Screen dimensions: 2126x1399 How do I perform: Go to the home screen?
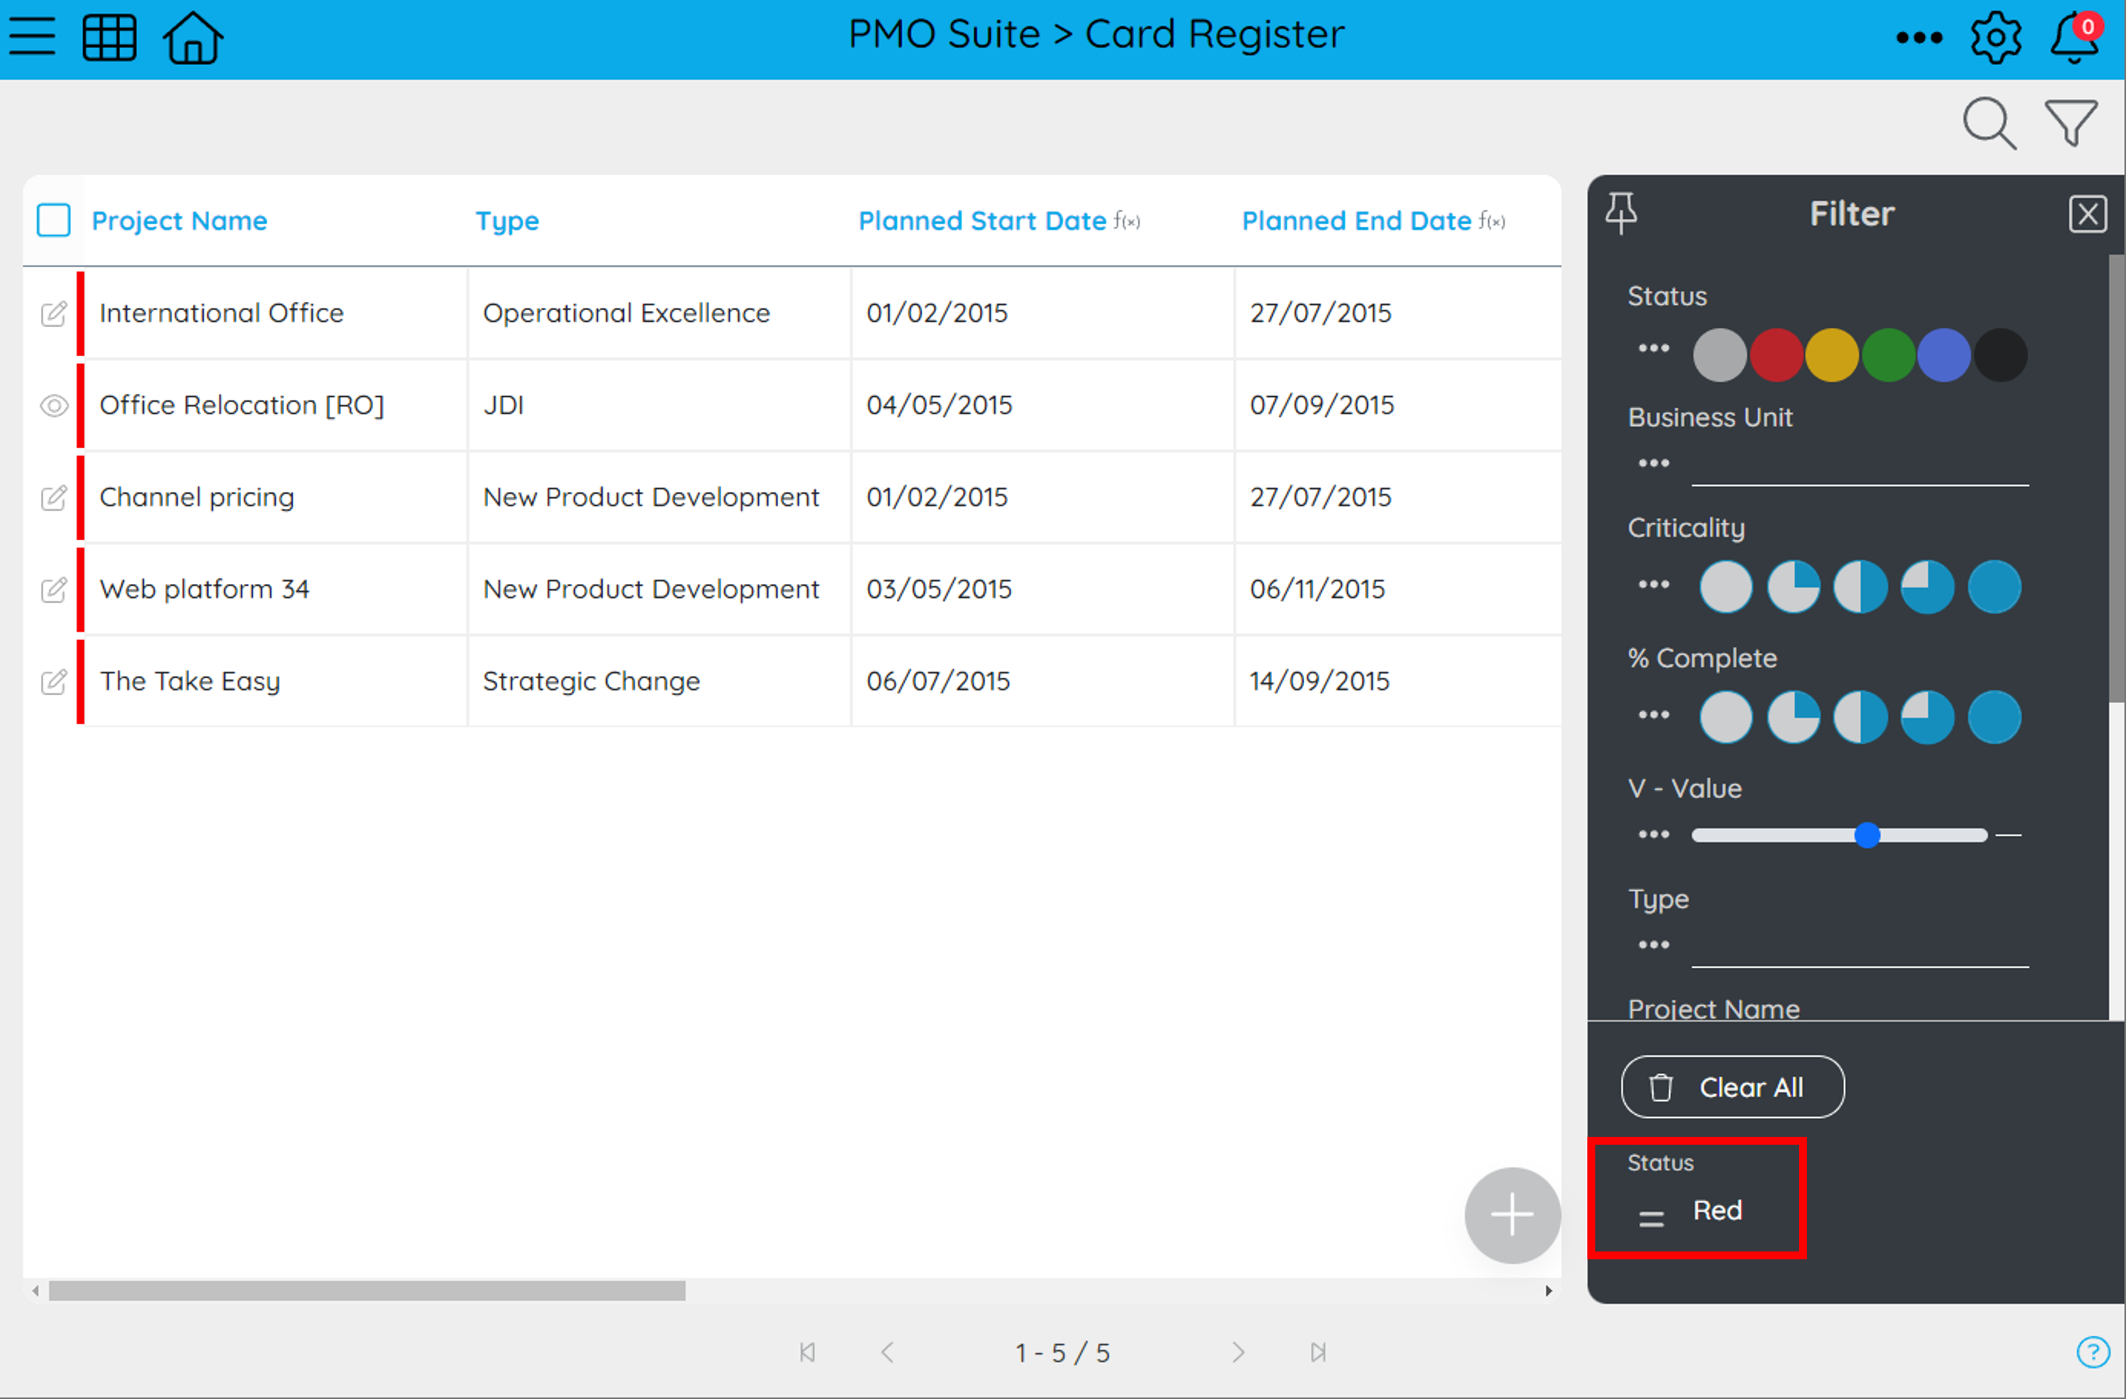(191, 37)
